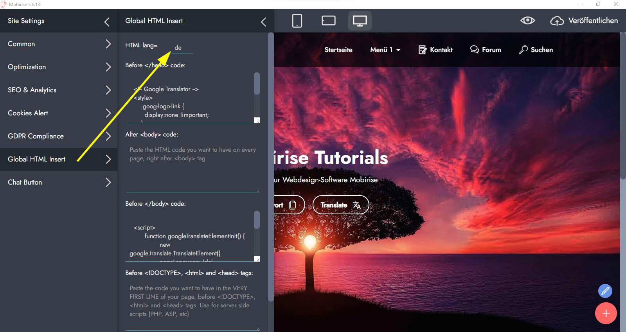Screen dimensions: 626x332
Task: Open the Menü 1 dropdown
Action: click(x=385, y=50)
